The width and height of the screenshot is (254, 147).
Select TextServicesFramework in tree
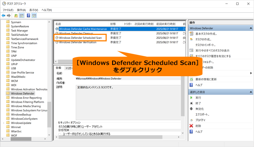[25, 39]
